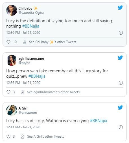Like the agirlhasnoname tweet with heart
Screen dimensions: 129x143
coord(8,92)
